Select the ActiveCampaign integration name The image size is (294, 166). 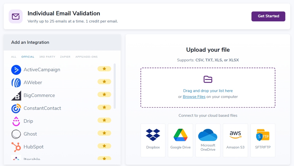click(x=42, y=70)
